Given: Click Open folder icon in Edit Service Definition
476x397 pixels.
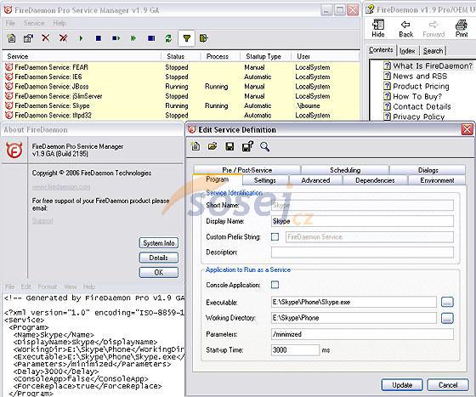Looking at the screenshot, I should [212, 146].
